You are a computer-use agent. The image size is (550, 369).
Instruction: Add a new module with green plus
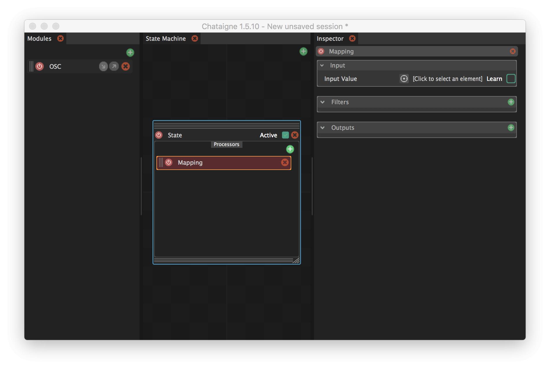[130, 52]
